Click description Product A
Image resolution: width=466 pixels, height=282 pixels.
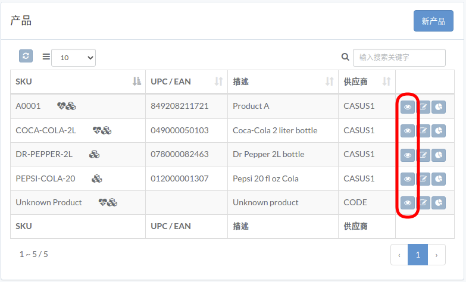point(251,106)
